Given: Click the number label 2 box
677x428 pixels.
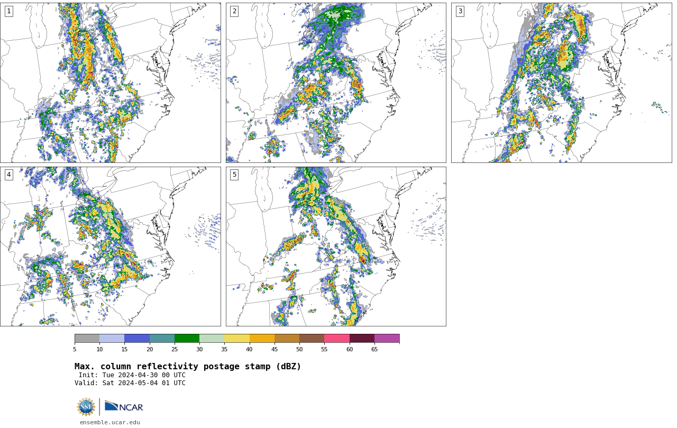Looking at the screenshot, I should [x=234, y=11].
